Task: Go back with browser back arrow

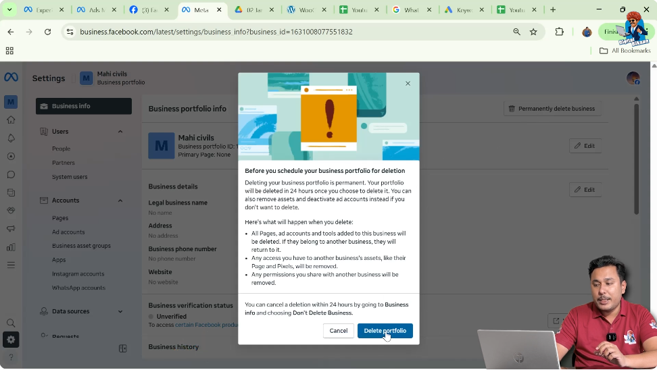Action: (x=10, y=32)
